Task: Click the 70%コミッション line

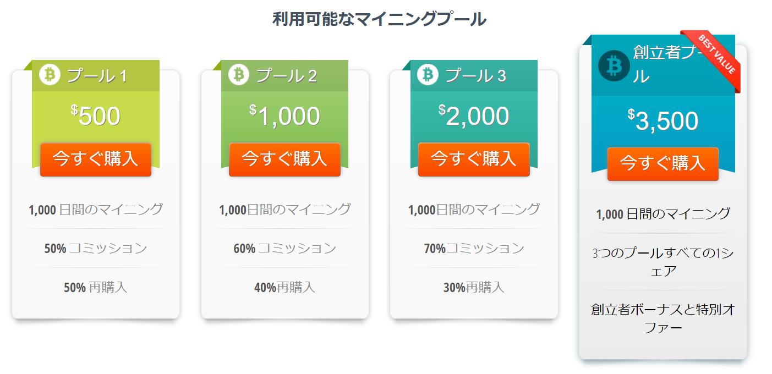Action: click(x=474, y=249)
